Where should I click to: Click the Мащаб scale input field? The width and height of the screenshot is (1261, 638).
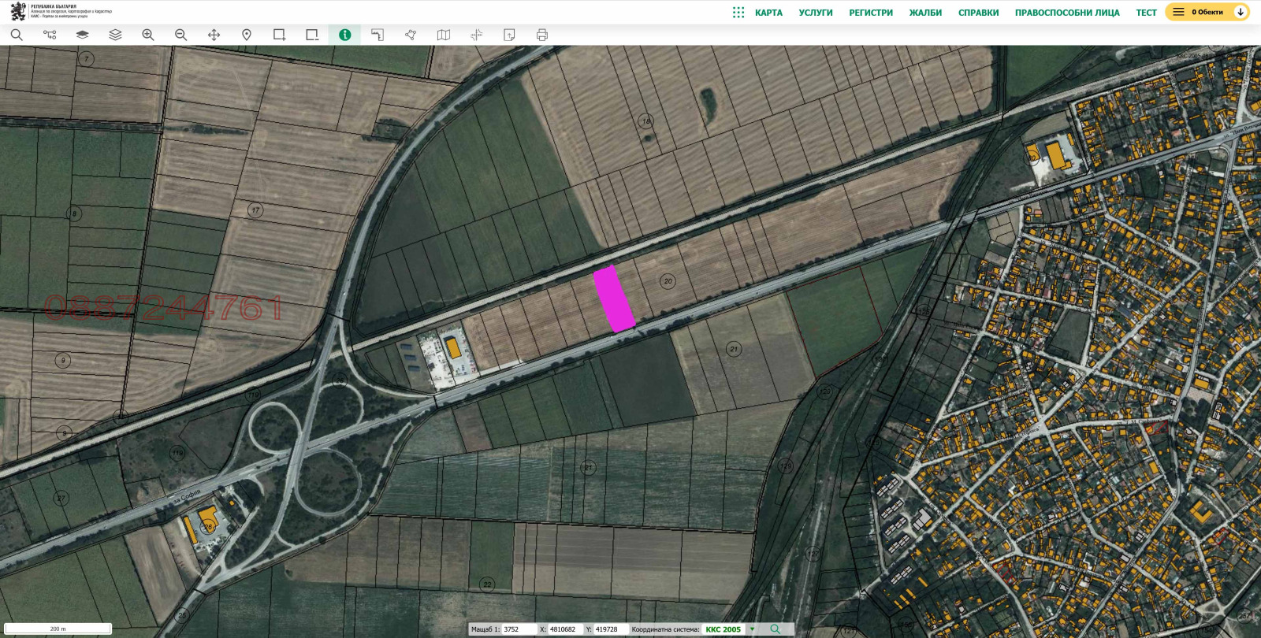pos(519,629)
